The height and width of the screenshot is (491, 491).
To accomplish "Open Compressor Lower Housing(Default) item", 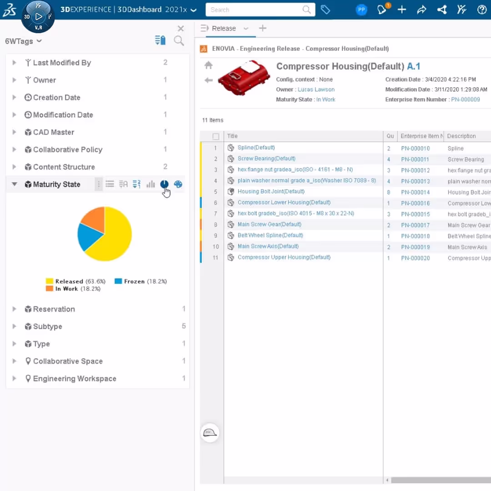I will pyautogui.click(x=284, y=202).
